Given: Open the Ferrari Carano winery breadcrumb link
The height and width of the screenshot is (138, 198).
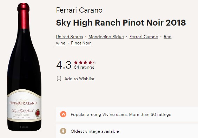Looking at the screenshot, I should coord(144,37).
